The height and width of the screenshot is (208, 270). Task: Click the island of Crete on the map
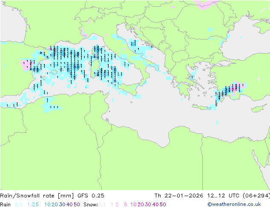[202, 107]
